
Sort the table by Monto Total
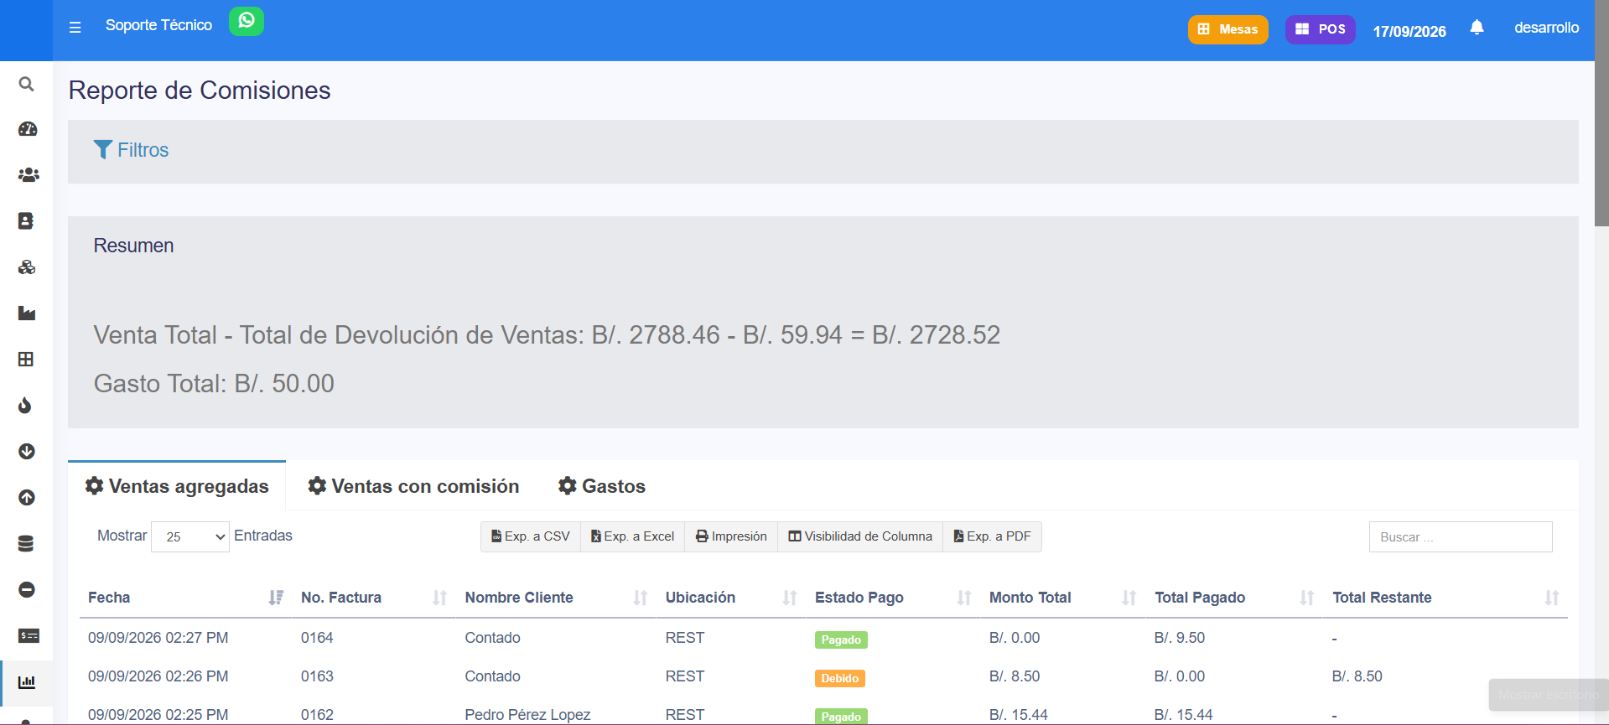(x=1062, y=598)
